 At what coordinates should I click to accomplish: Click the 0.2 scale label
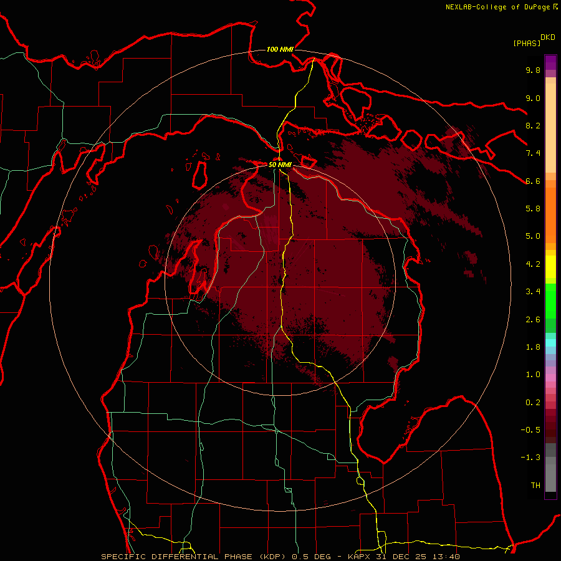point(533,403)
